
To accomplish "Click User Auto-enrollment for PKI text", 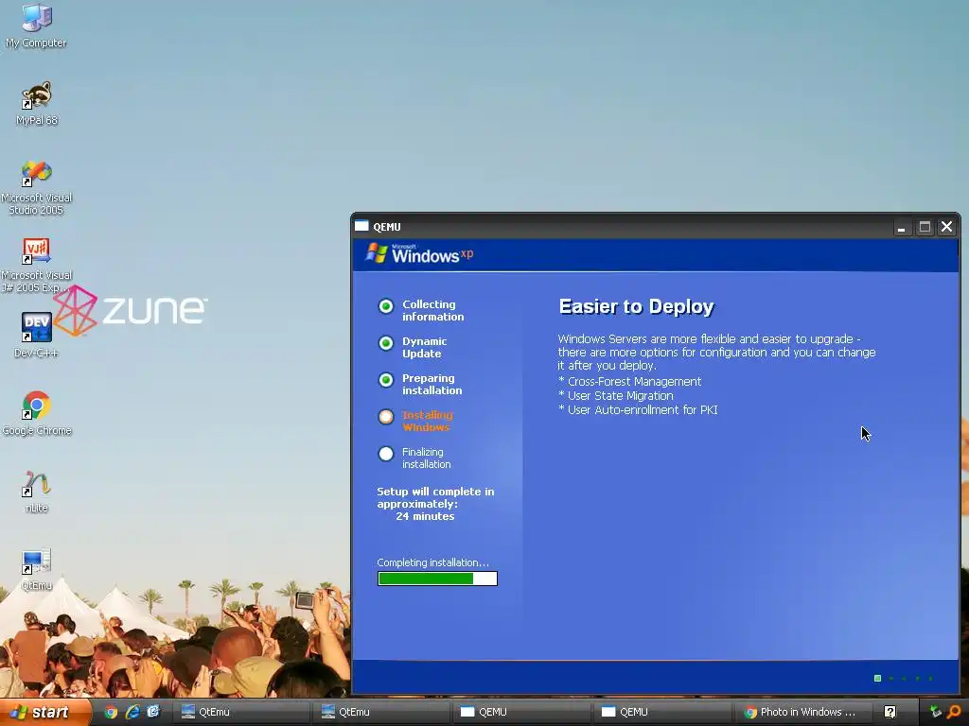I will 643,410.
